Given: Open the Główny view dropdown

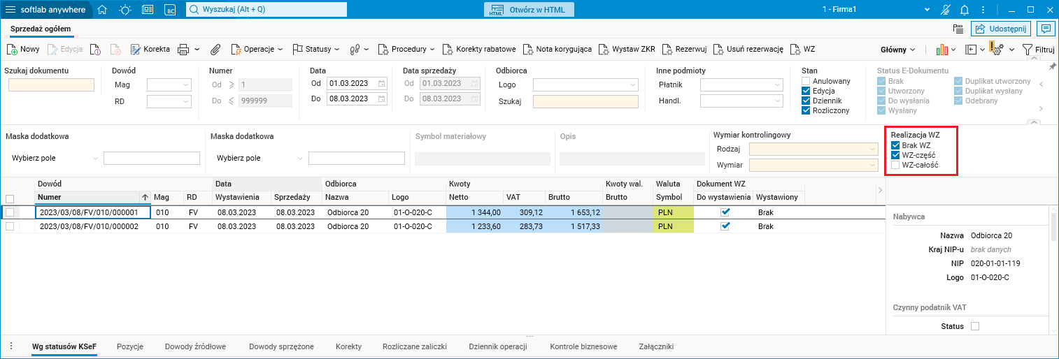Looking at the screenshot, I should 898,50.
